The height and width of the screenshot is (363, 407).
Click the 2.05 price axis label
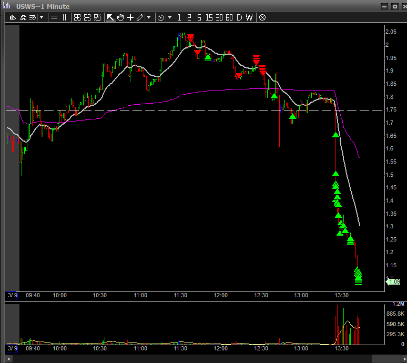click(391, 32)
